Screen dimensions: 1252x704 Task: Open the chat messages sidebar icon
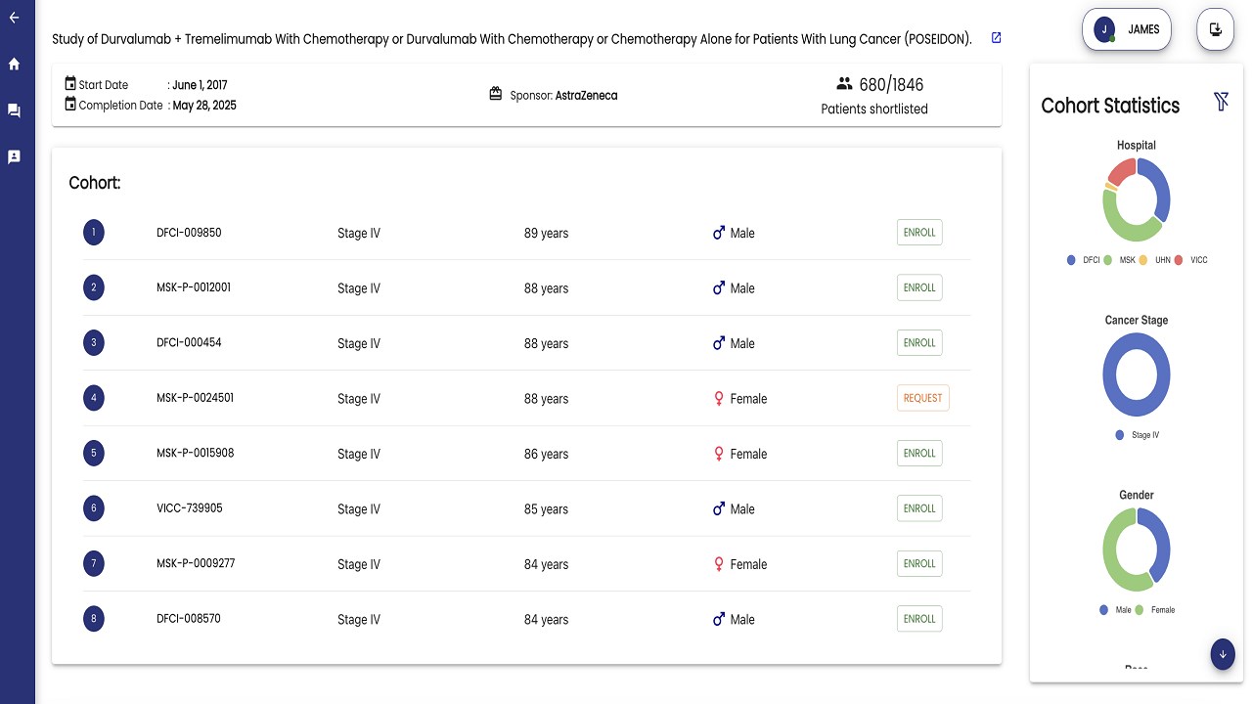[x=14, y=110]
